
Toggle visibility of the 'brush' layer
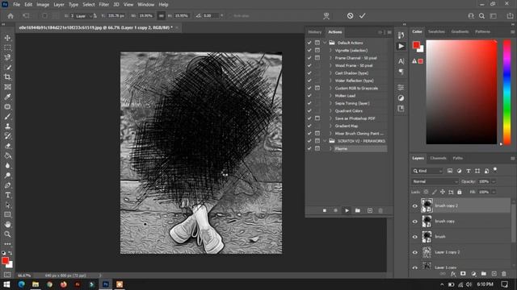[415, 237]
